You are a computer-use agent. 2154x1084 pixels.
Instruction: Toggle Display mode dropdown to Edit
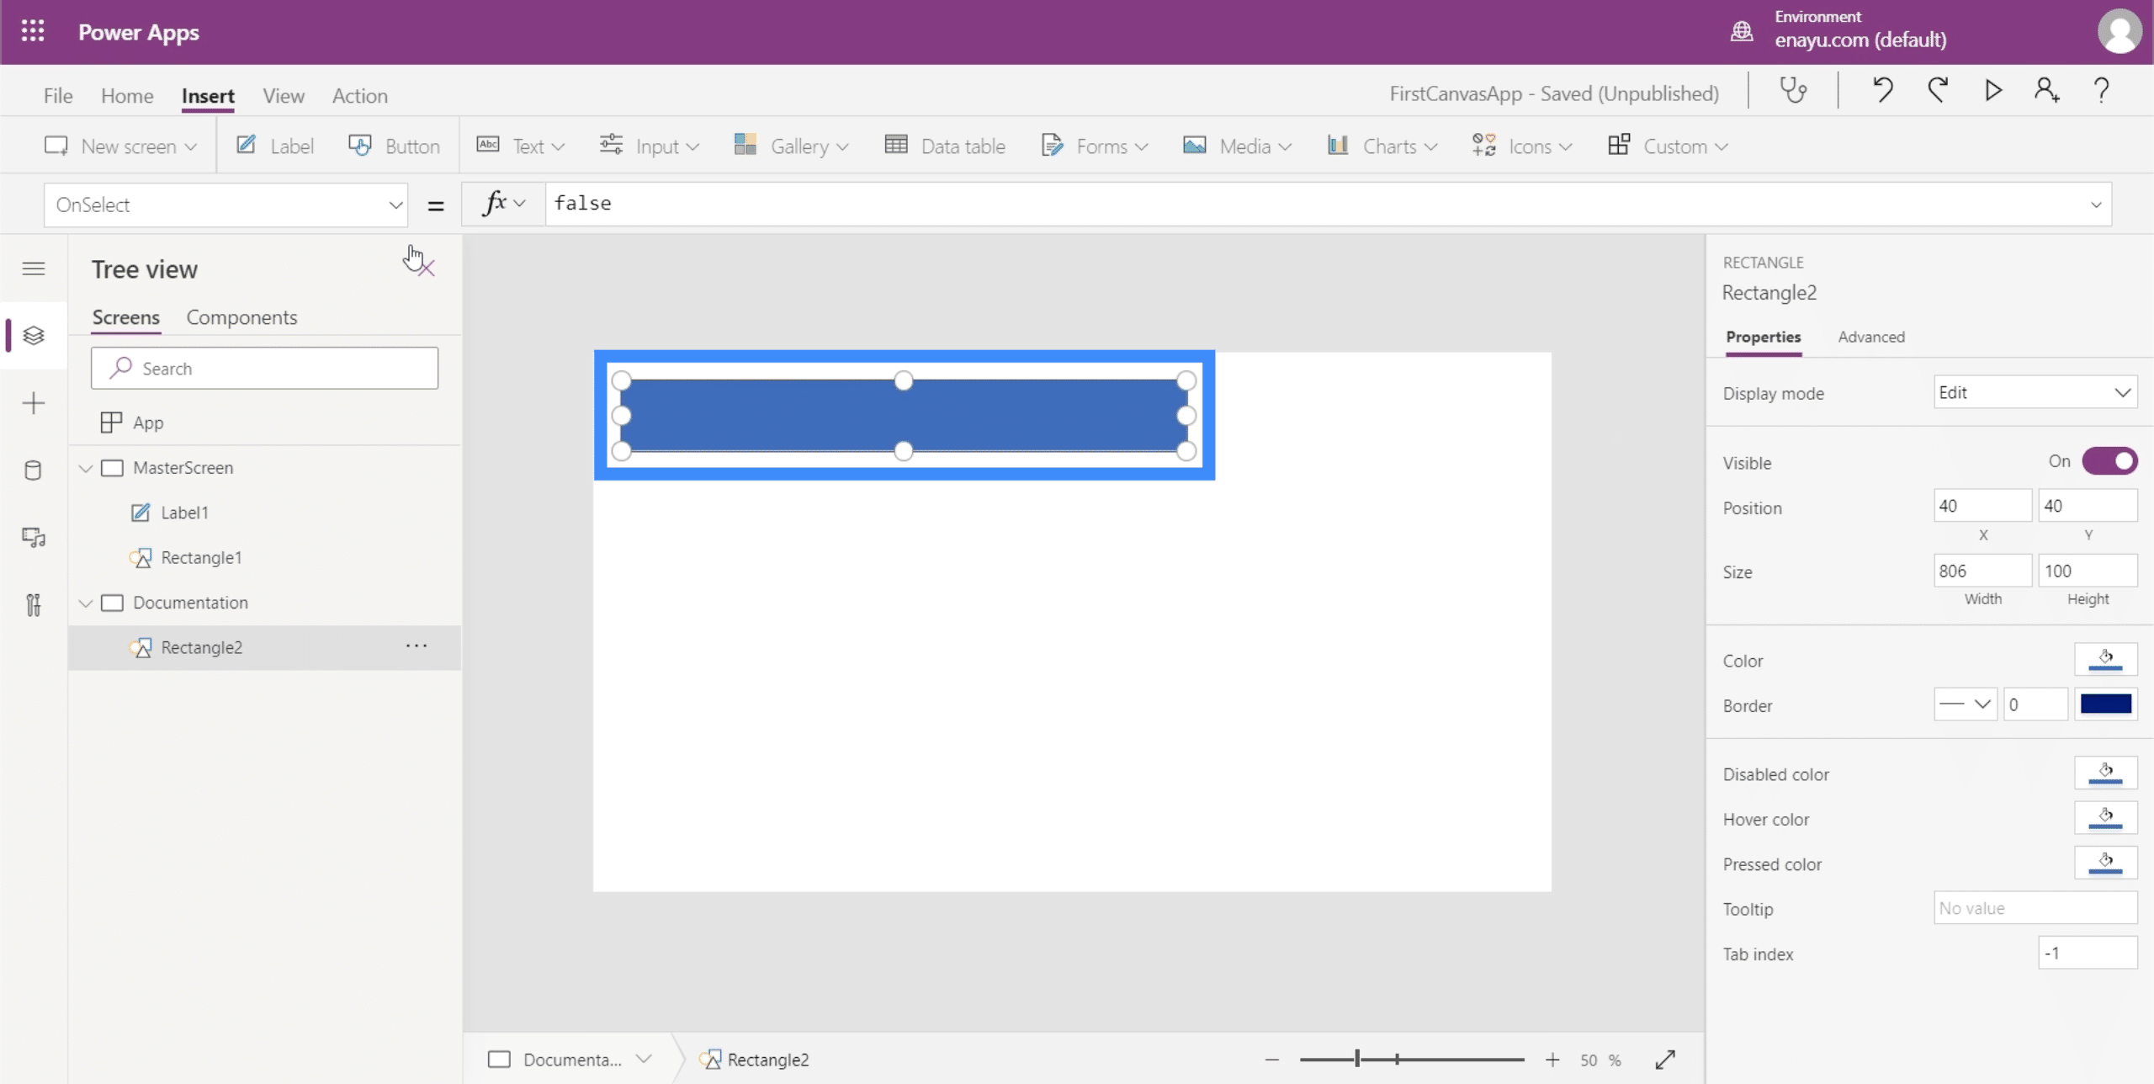pos(2034,391)
